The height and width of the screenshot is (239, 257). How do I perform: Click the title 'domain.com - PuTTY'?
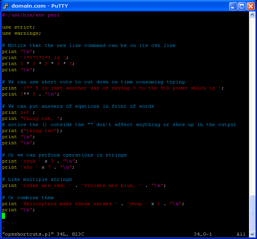click(x=40, y=6)
